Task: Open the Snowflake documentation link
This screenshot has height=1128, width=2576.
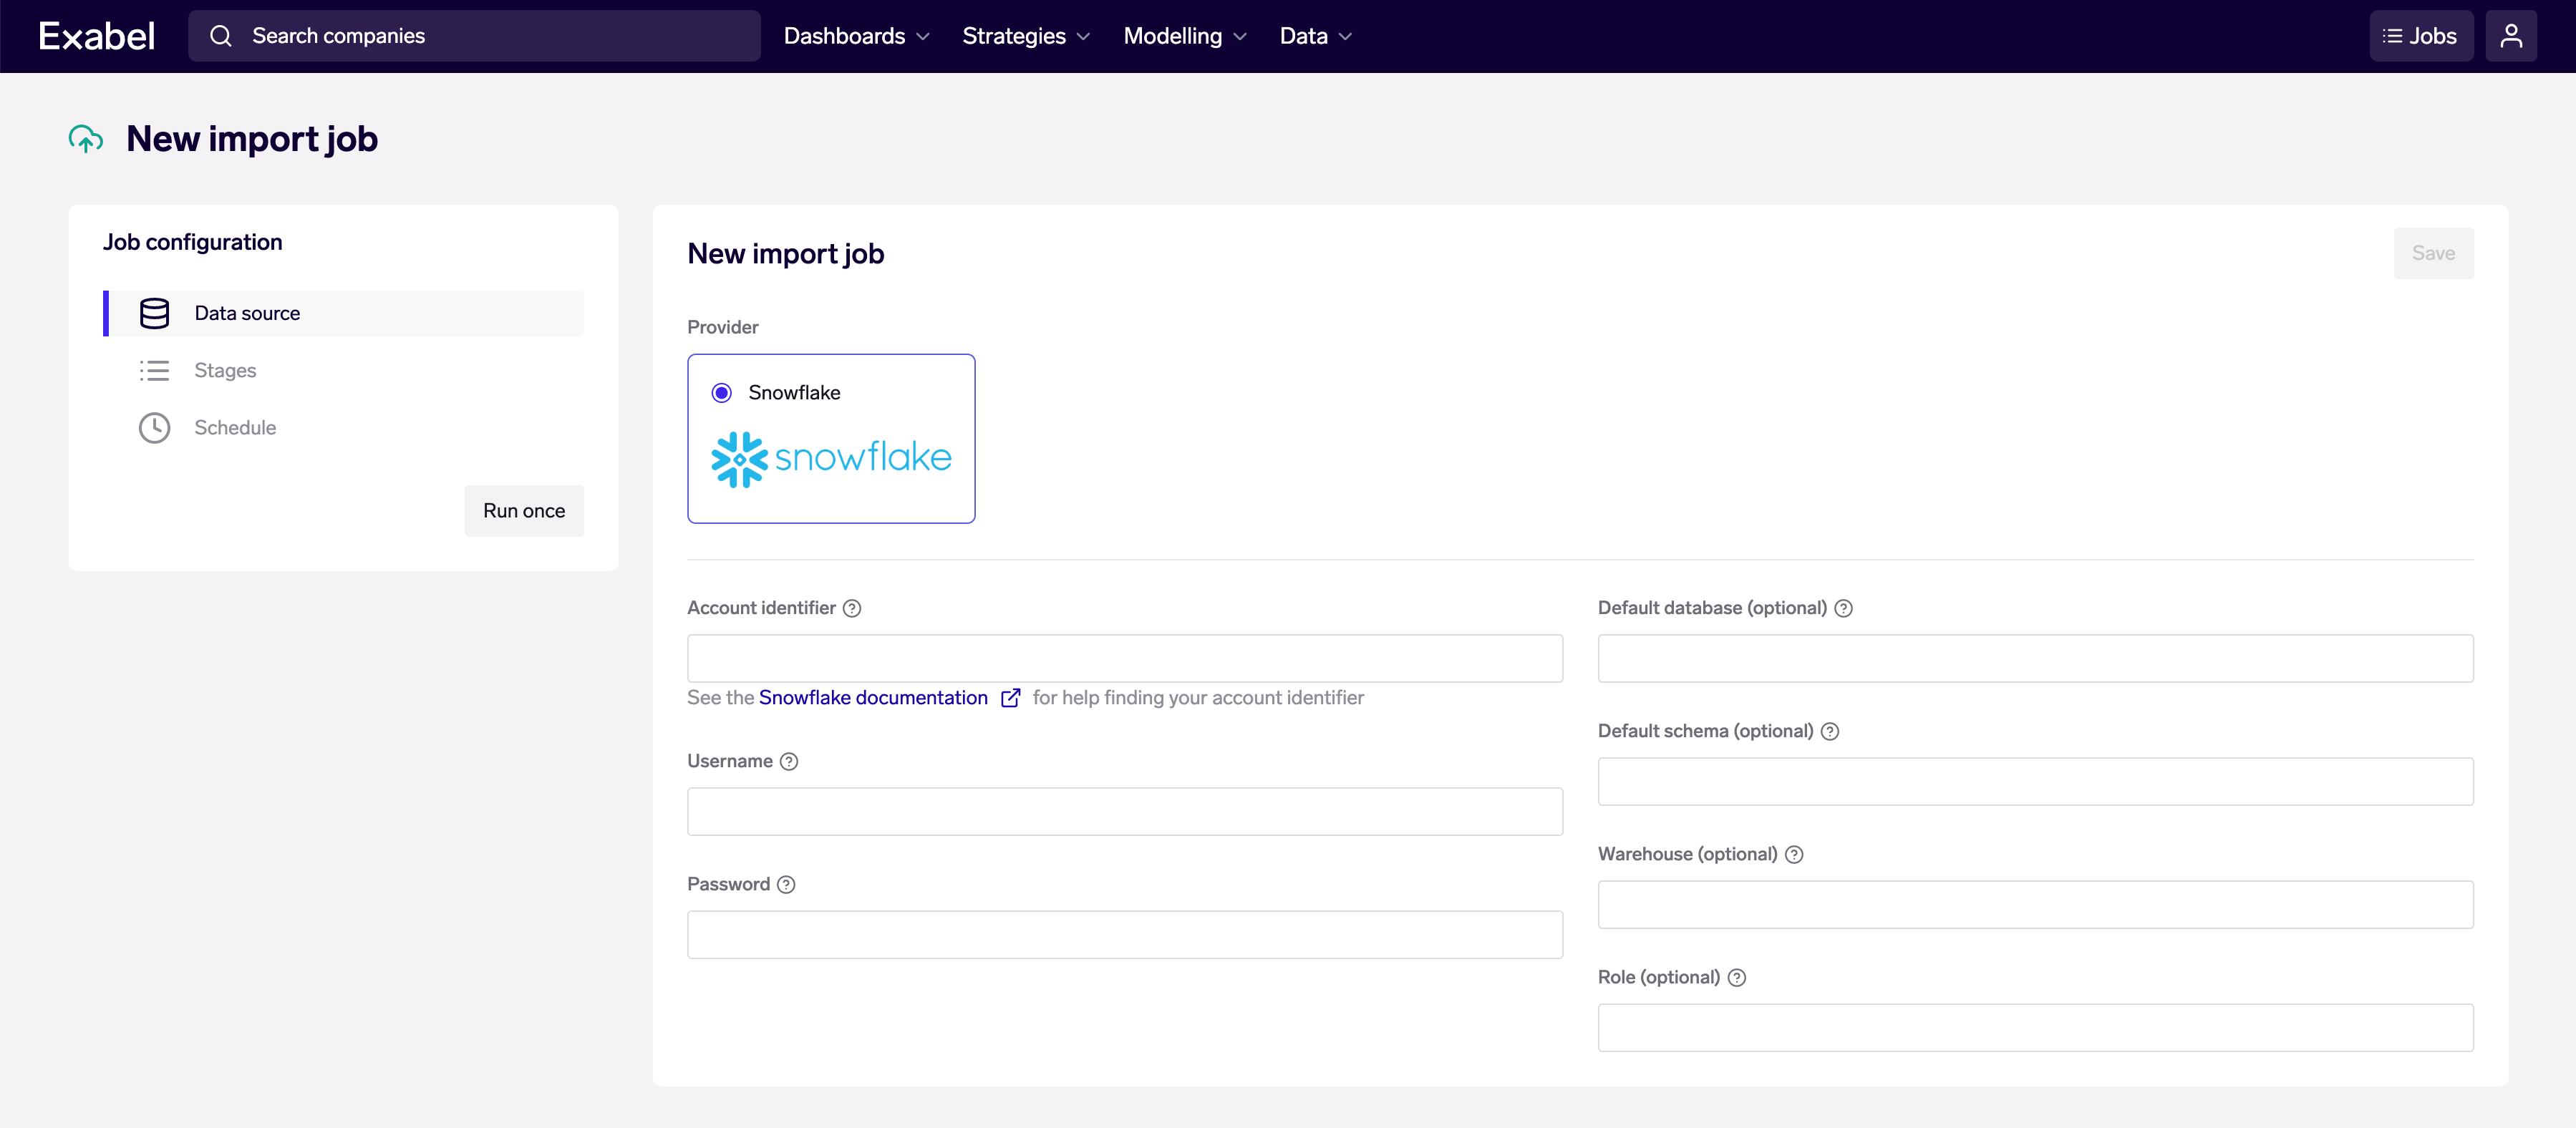Action: [873, 698]
